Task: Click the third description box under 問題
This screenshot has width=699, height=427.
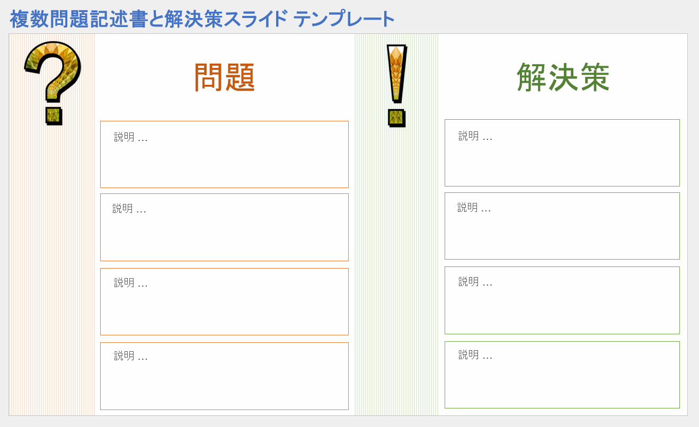Action: [x=224, y=301]
